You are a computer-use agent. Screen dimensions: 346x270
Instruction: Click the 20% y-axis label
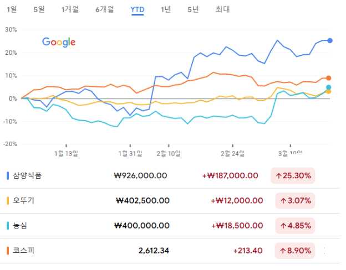coord(11,53)
